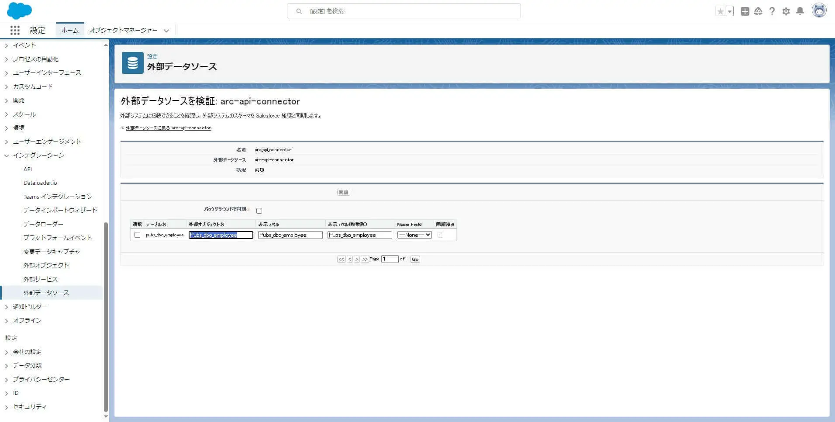Image resolution: width=835 pixels, height=422 pixels.
Task: Click the sidebar scroll-down arrow
Action: coord(106,416)
